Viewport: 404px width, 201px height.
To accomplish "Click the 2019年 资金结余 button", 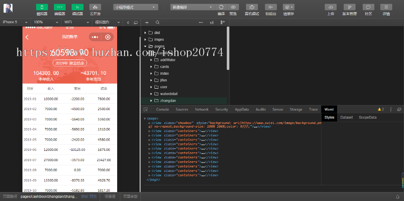I will [70, 63].
